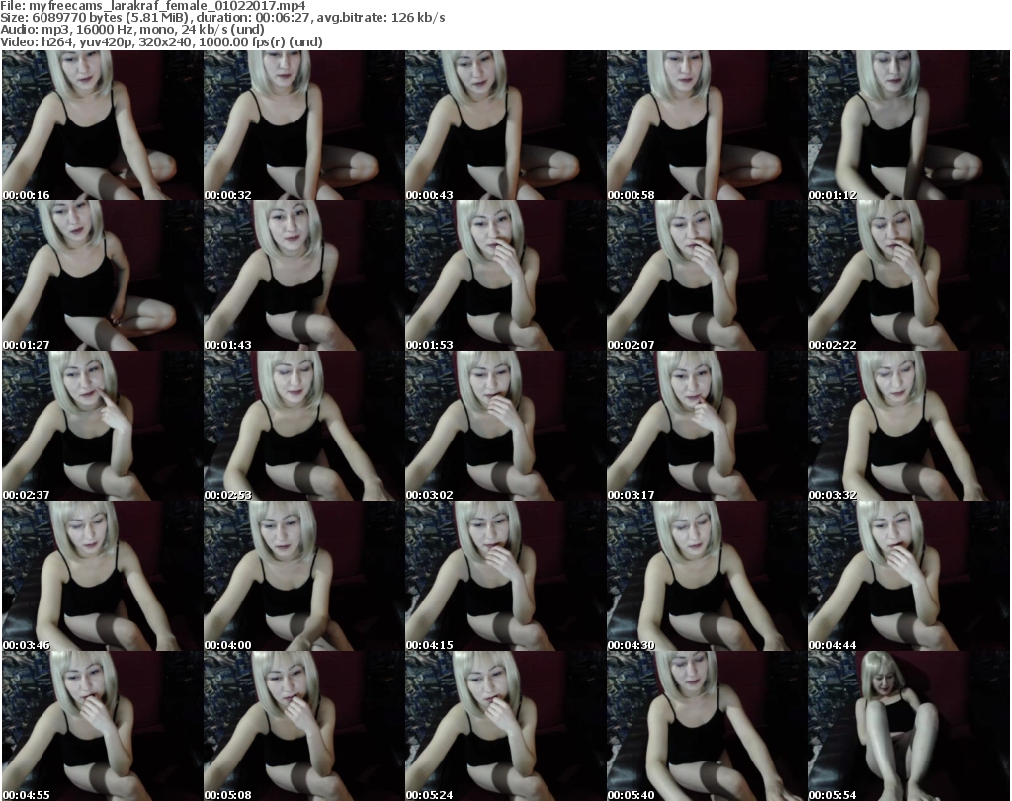The width and height of the screenshot is (1012, 801).
Task: Pick the frame timestamped 00:03:02
Action: point(505,426)
